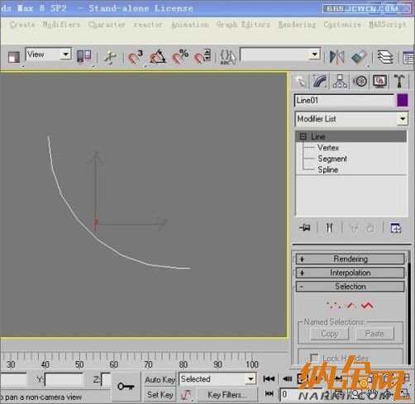
Task: Switch to the Motion panel tab
Action: [x=360, y=82]
